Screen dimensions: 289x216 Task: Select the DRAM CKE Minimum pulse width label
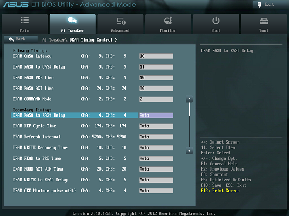[45, 191]
